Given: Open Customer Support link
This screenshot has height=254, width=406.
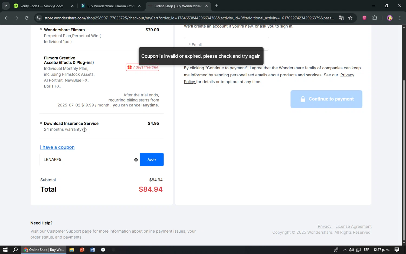Looking at the screenshot, I should [x=64, y=231].
